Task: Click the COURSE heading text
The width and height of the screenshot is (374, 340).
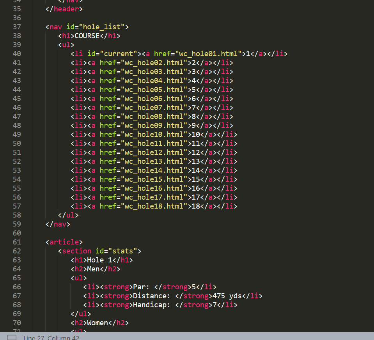Action: point(87,36)
